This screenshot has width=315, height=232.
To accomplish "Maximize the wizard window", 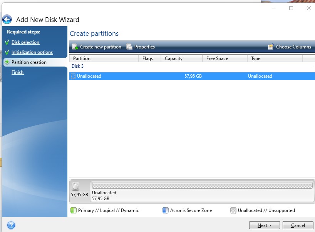I will click(x=291, y=8).
